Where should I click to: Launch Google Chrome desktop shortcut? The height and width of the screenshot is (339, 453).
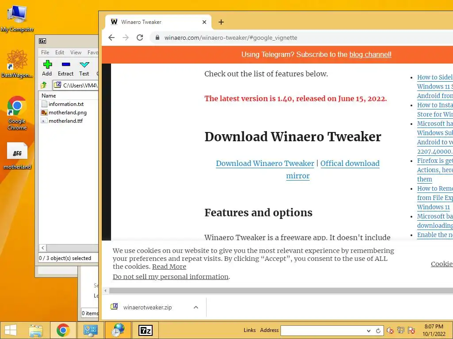[x=17, y=113]
